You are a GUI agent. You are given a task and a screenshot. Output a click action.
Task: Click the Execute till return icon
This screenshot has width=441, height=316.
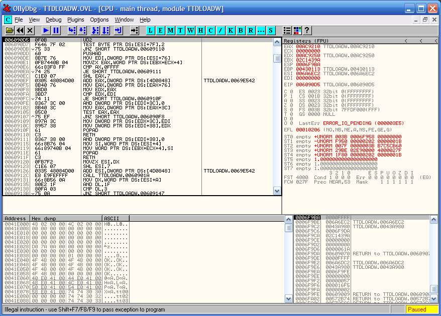click(119, 30)
